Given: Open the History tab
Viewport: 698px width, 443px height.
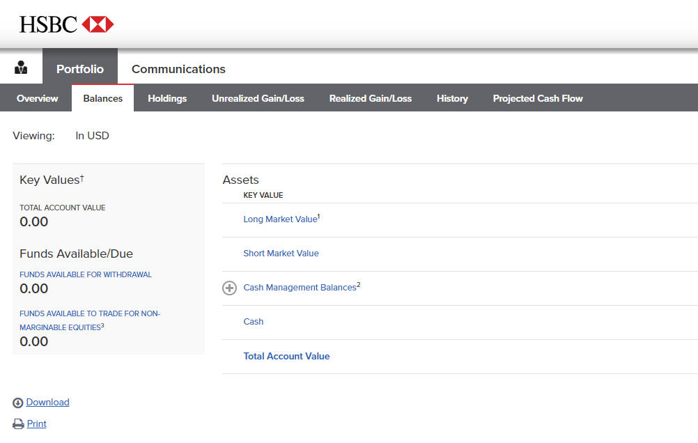Looking at the screenshot, I should (452, 98).
